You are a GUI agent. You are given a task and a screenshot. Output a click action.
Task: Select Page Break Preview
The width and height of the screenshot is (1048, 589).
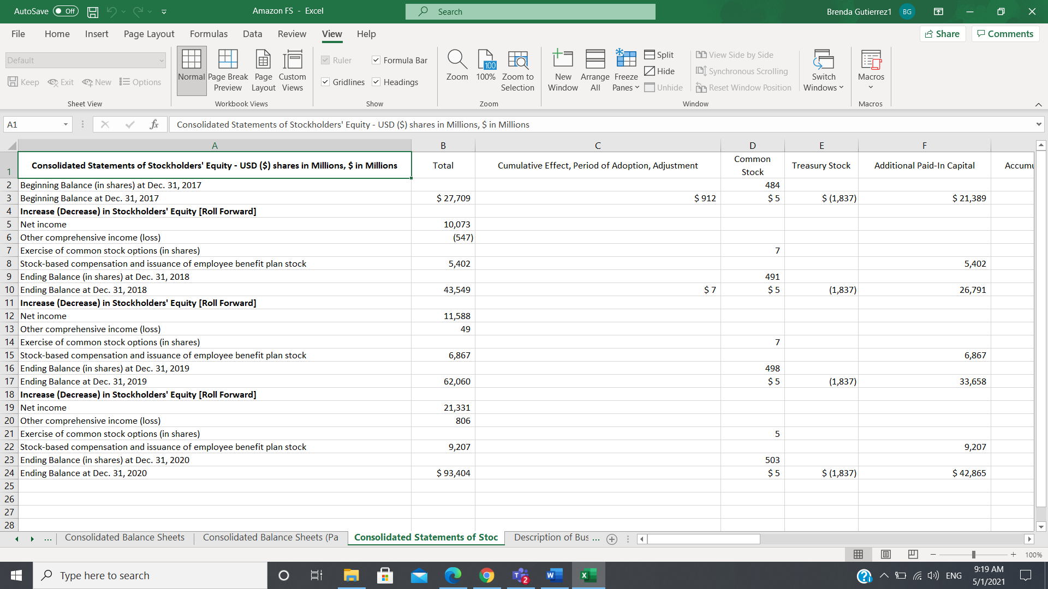click(228, 70)
